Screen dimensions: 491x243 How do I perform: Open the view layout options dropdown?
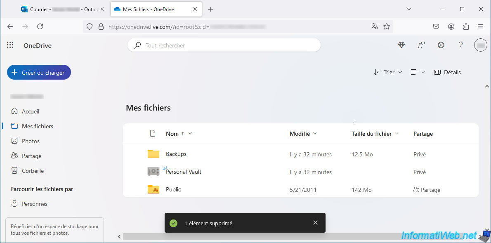(x=418, y=72)
